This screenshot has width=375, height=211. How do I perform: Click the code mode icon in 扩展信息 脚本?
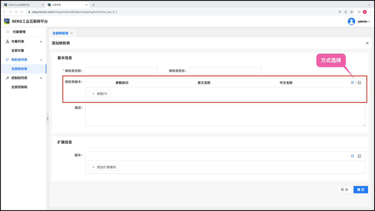359,156
